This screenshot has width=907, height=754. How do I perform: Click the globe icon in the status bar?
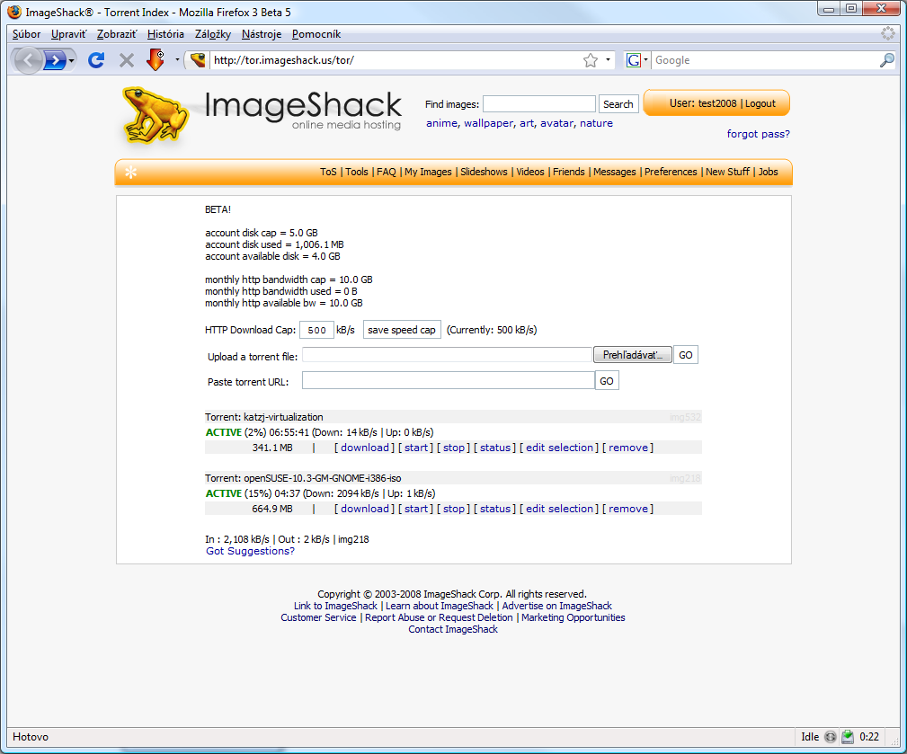[830, 737]
